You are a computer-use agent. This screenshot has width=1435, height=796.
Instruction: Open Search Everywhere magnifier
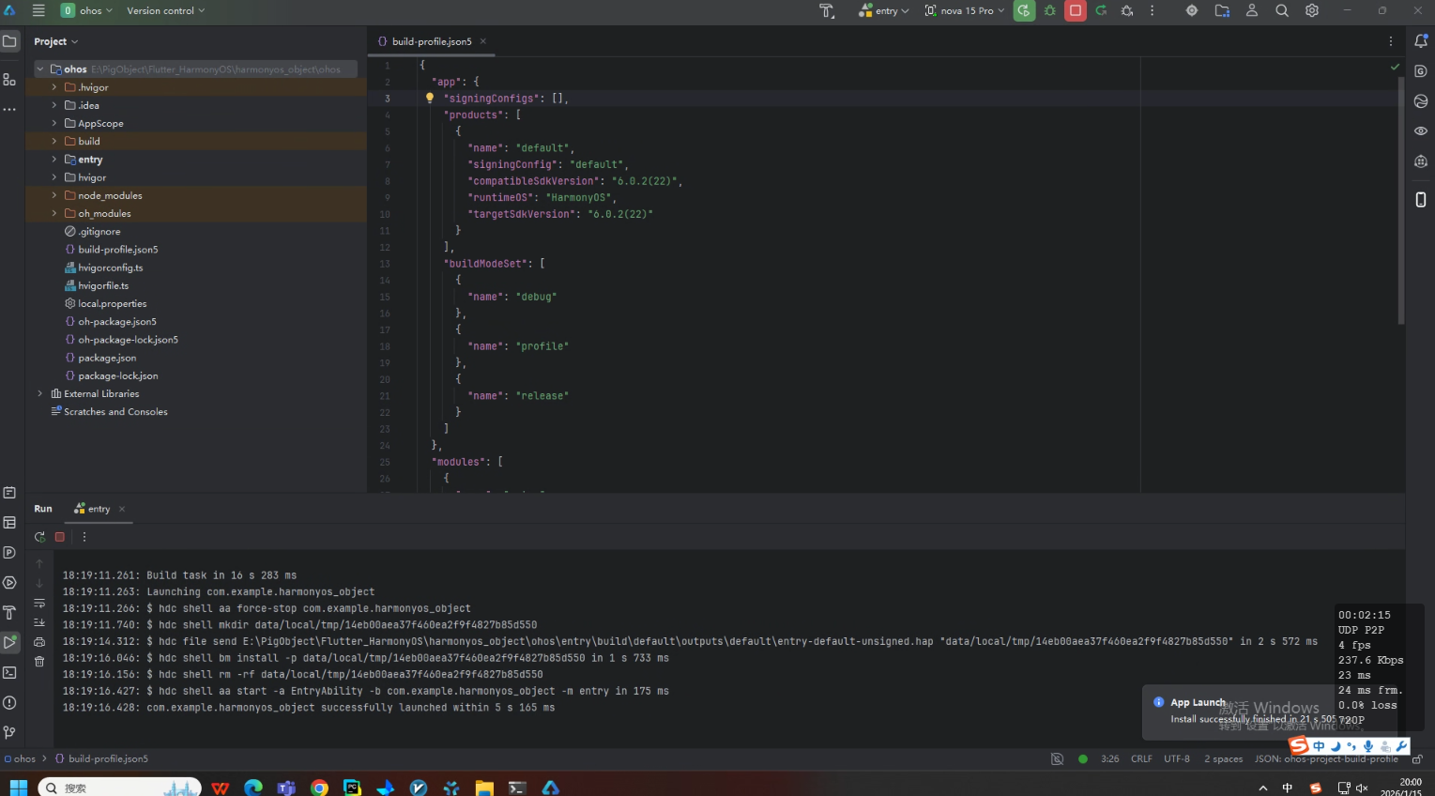coord(1282,10)
